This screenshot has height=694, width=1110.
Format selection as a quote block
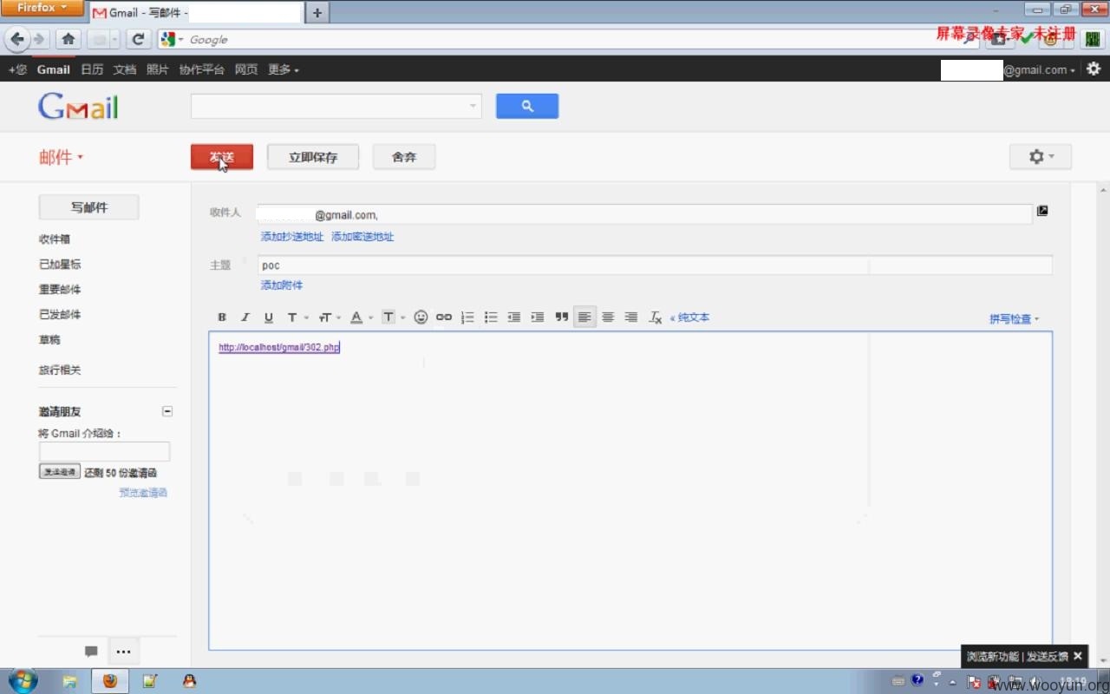(561, 318)
